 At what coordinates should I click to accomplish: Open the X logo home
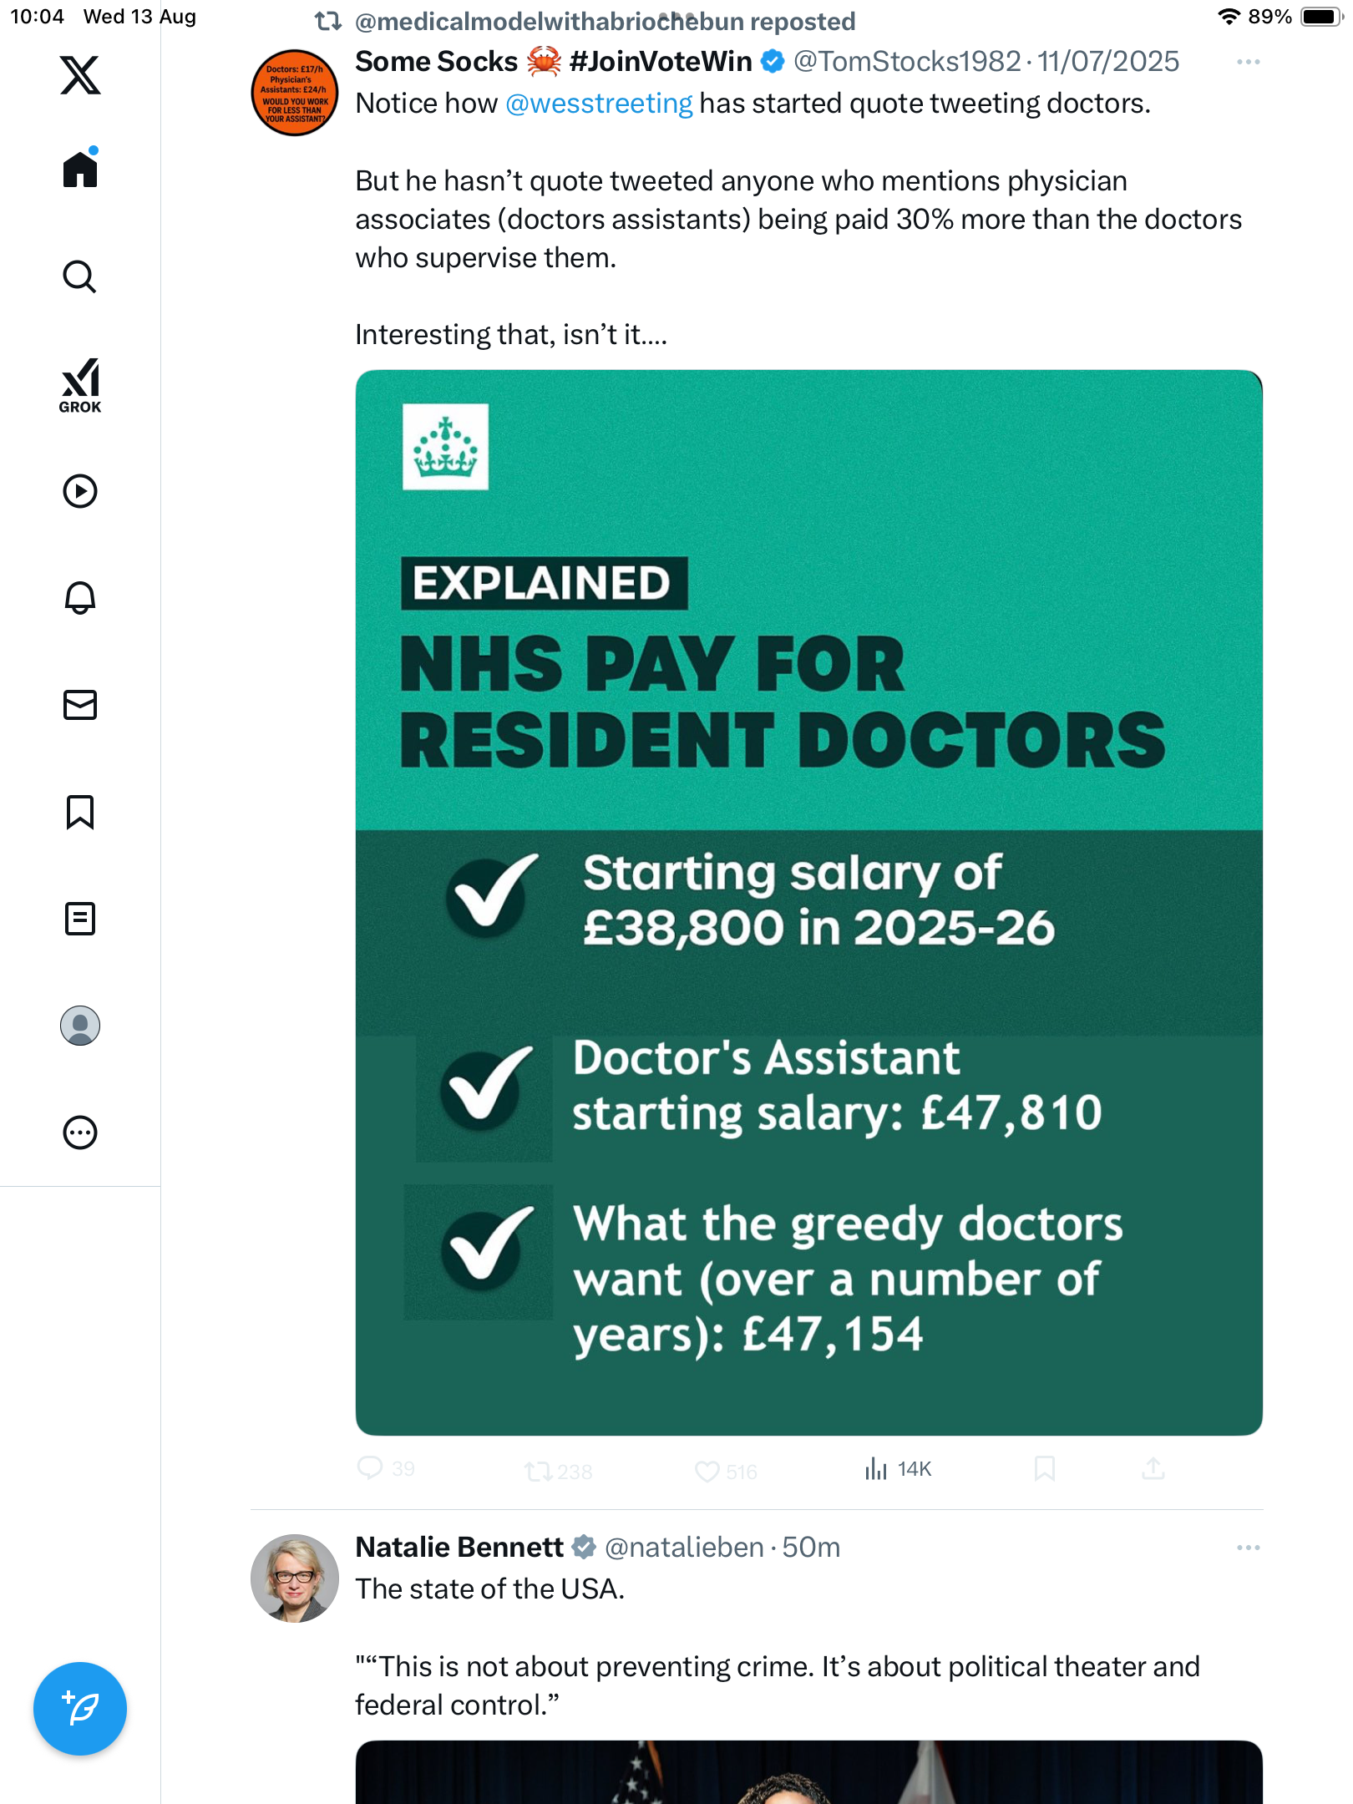click(x=80, y=75)
